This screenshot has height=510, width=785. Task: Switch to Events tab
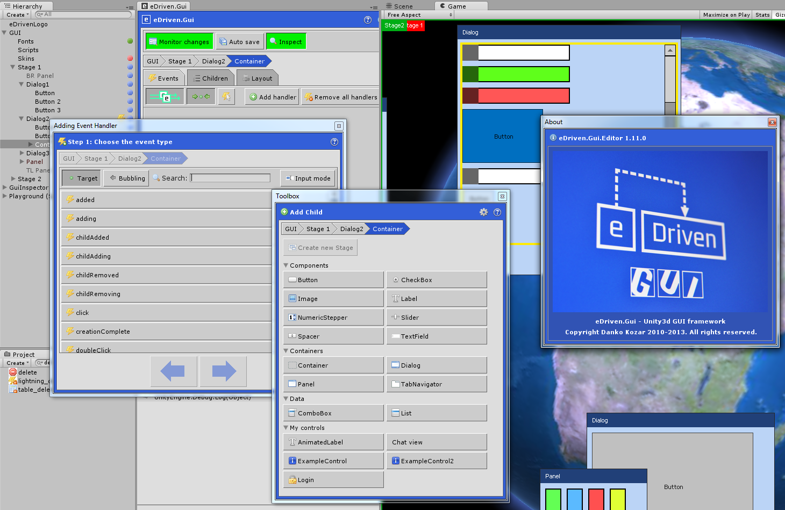click(164, 78)
